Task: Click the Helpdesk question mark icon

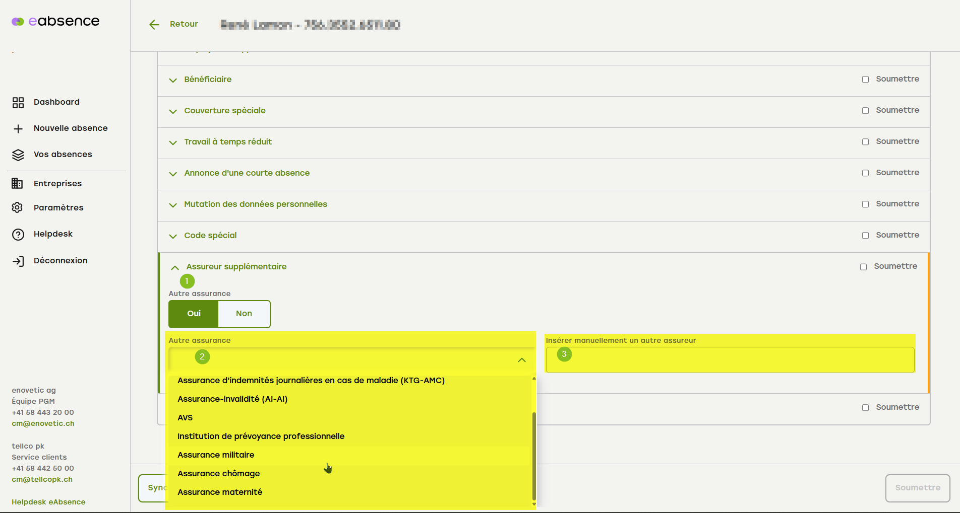Action: [18, 235]
